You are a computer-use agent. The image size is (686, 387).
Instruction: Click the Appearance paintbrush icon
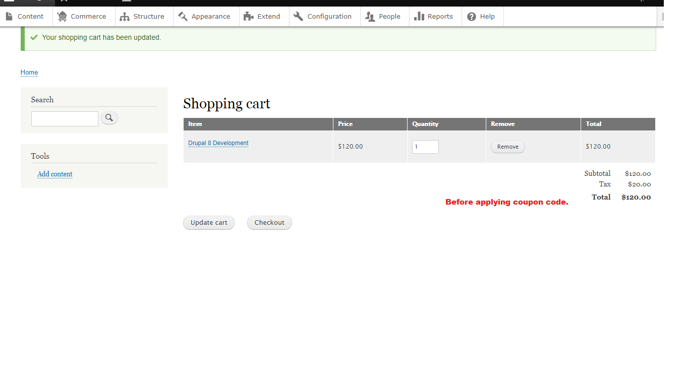tap(183, 16)
